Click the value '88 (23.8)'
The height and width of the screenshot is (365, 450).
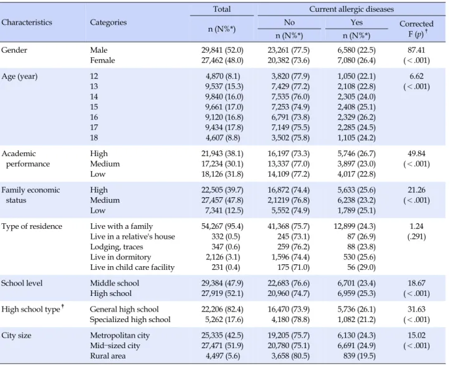click(361, 247)
